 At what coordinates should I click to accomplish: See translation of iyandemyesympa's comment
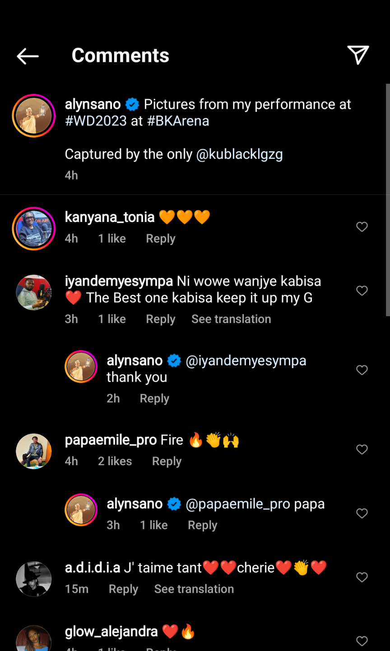(231, 319)
